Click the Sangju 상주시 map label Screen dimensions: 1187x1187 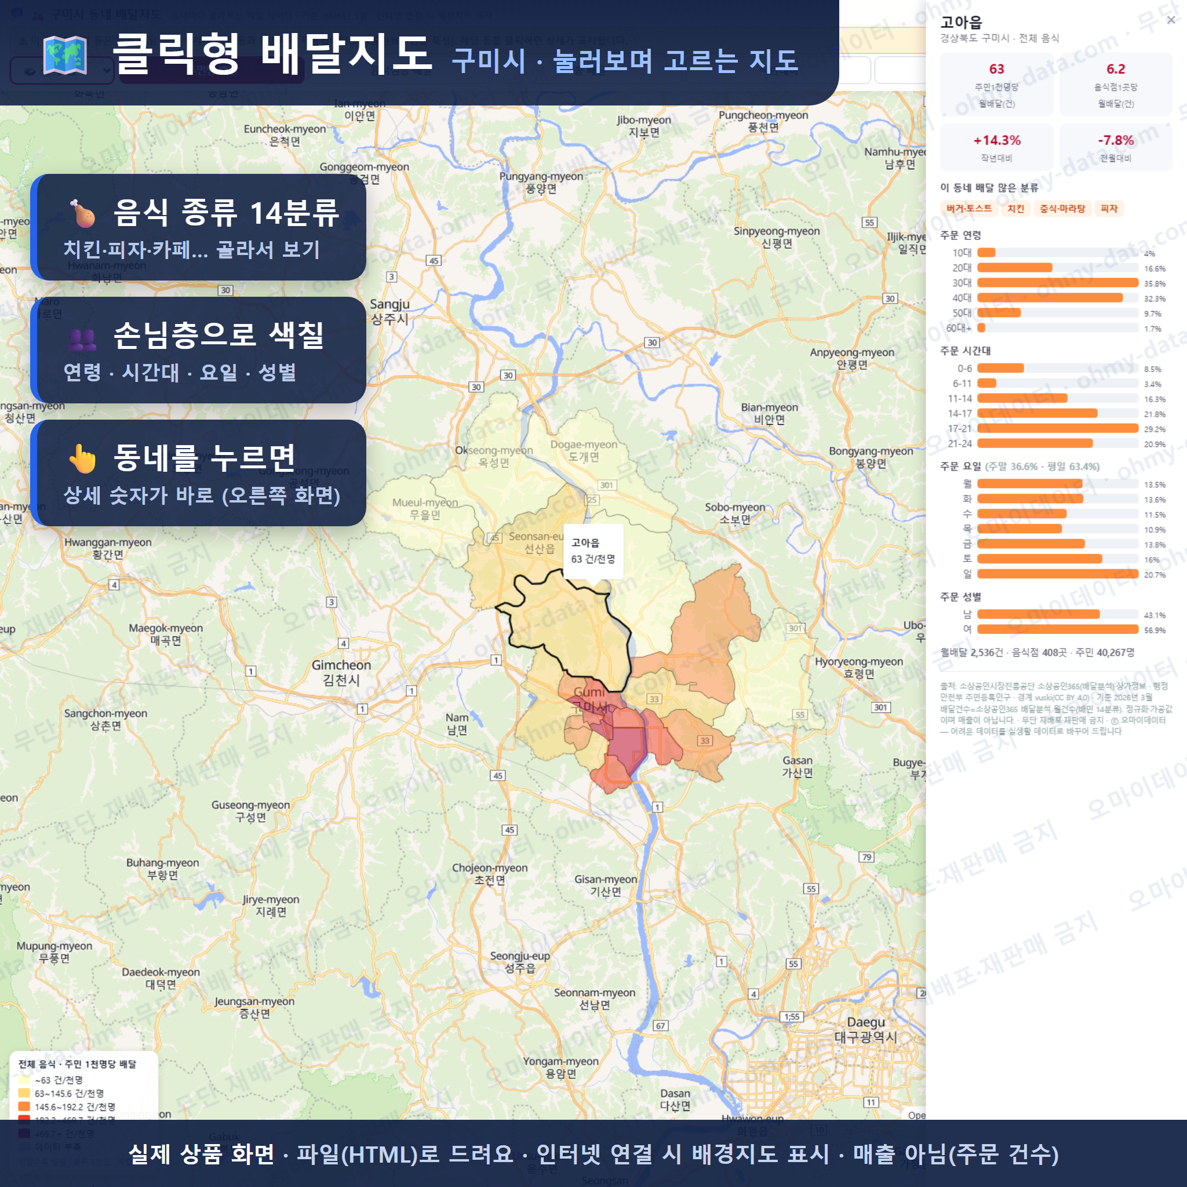tap(389, 311)
